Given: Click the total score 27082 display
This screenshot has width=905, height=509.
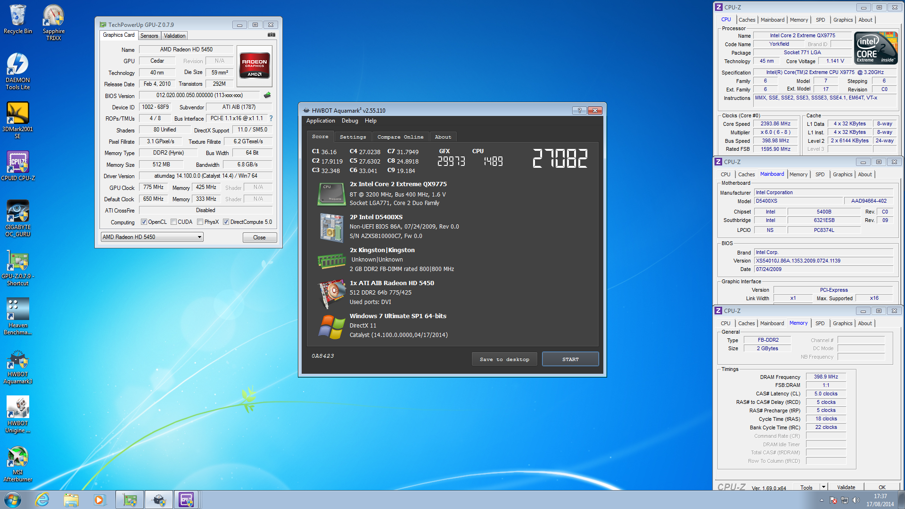Looking at the screenshot, I should tap(560, 158).
